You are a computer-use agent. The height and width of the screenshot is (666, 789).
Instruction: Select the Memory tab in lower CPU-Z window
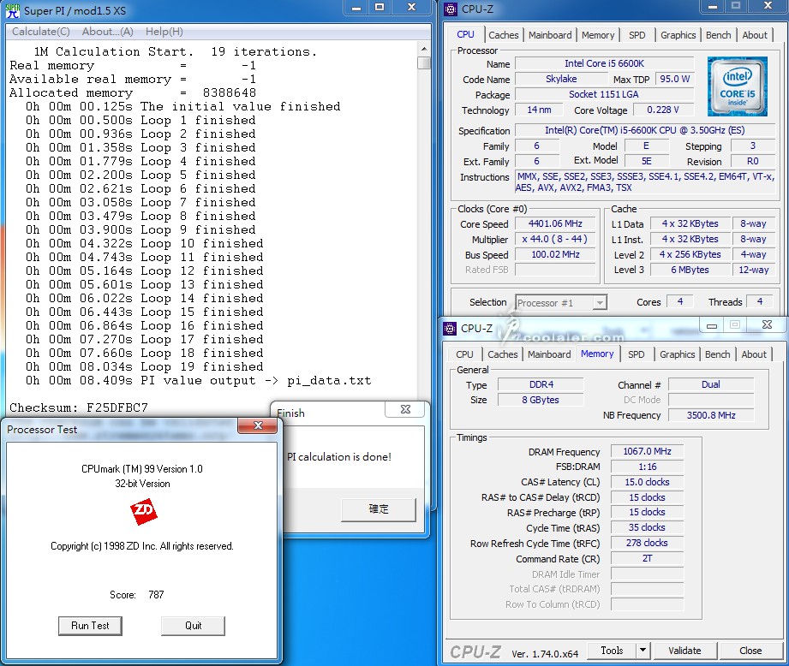pyautogui.click(x=597, y=354)
